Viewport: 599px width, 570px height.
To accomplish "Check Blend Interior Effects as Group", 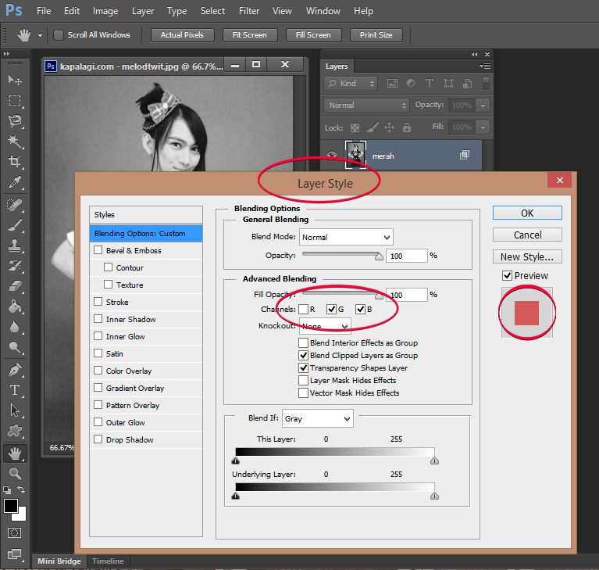I will coord(303,342).
